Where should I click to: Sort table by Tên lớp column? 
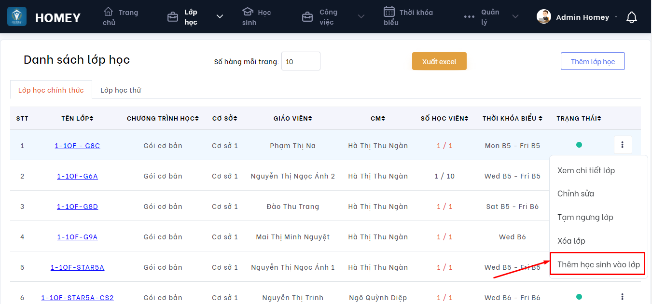point(77,118)
